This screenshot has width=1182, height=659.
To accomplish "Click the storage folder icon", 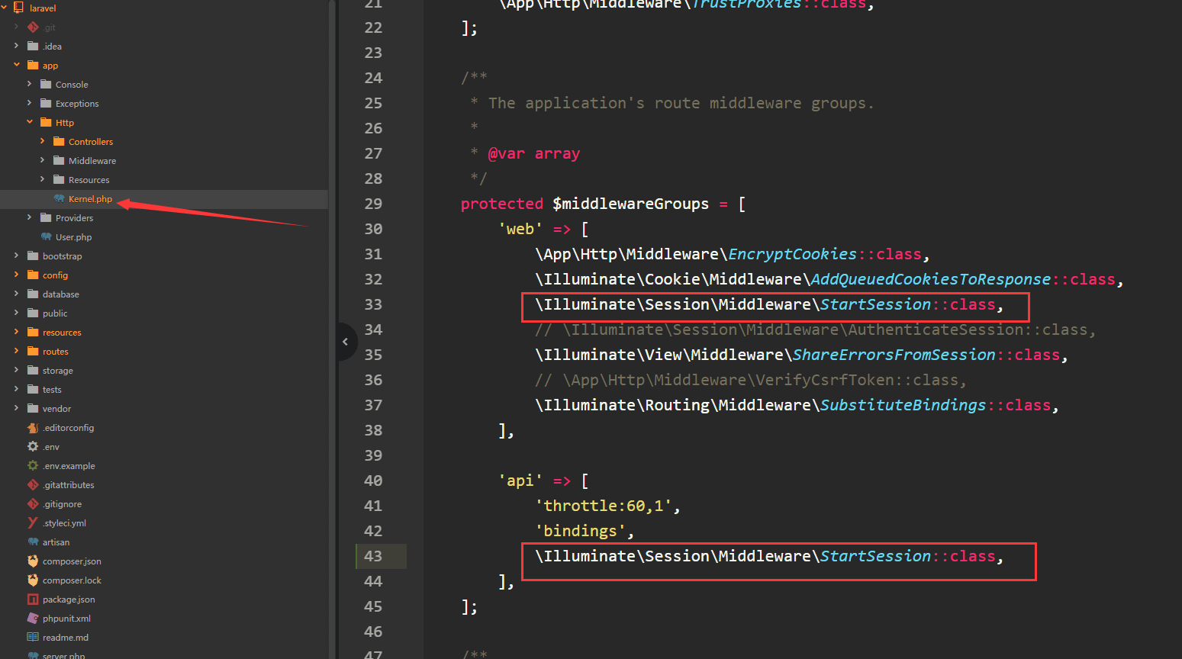I will [x=33, y=370].
